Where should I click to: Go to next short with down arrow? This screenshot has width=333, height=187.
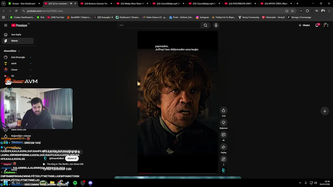tap(324, 111)
